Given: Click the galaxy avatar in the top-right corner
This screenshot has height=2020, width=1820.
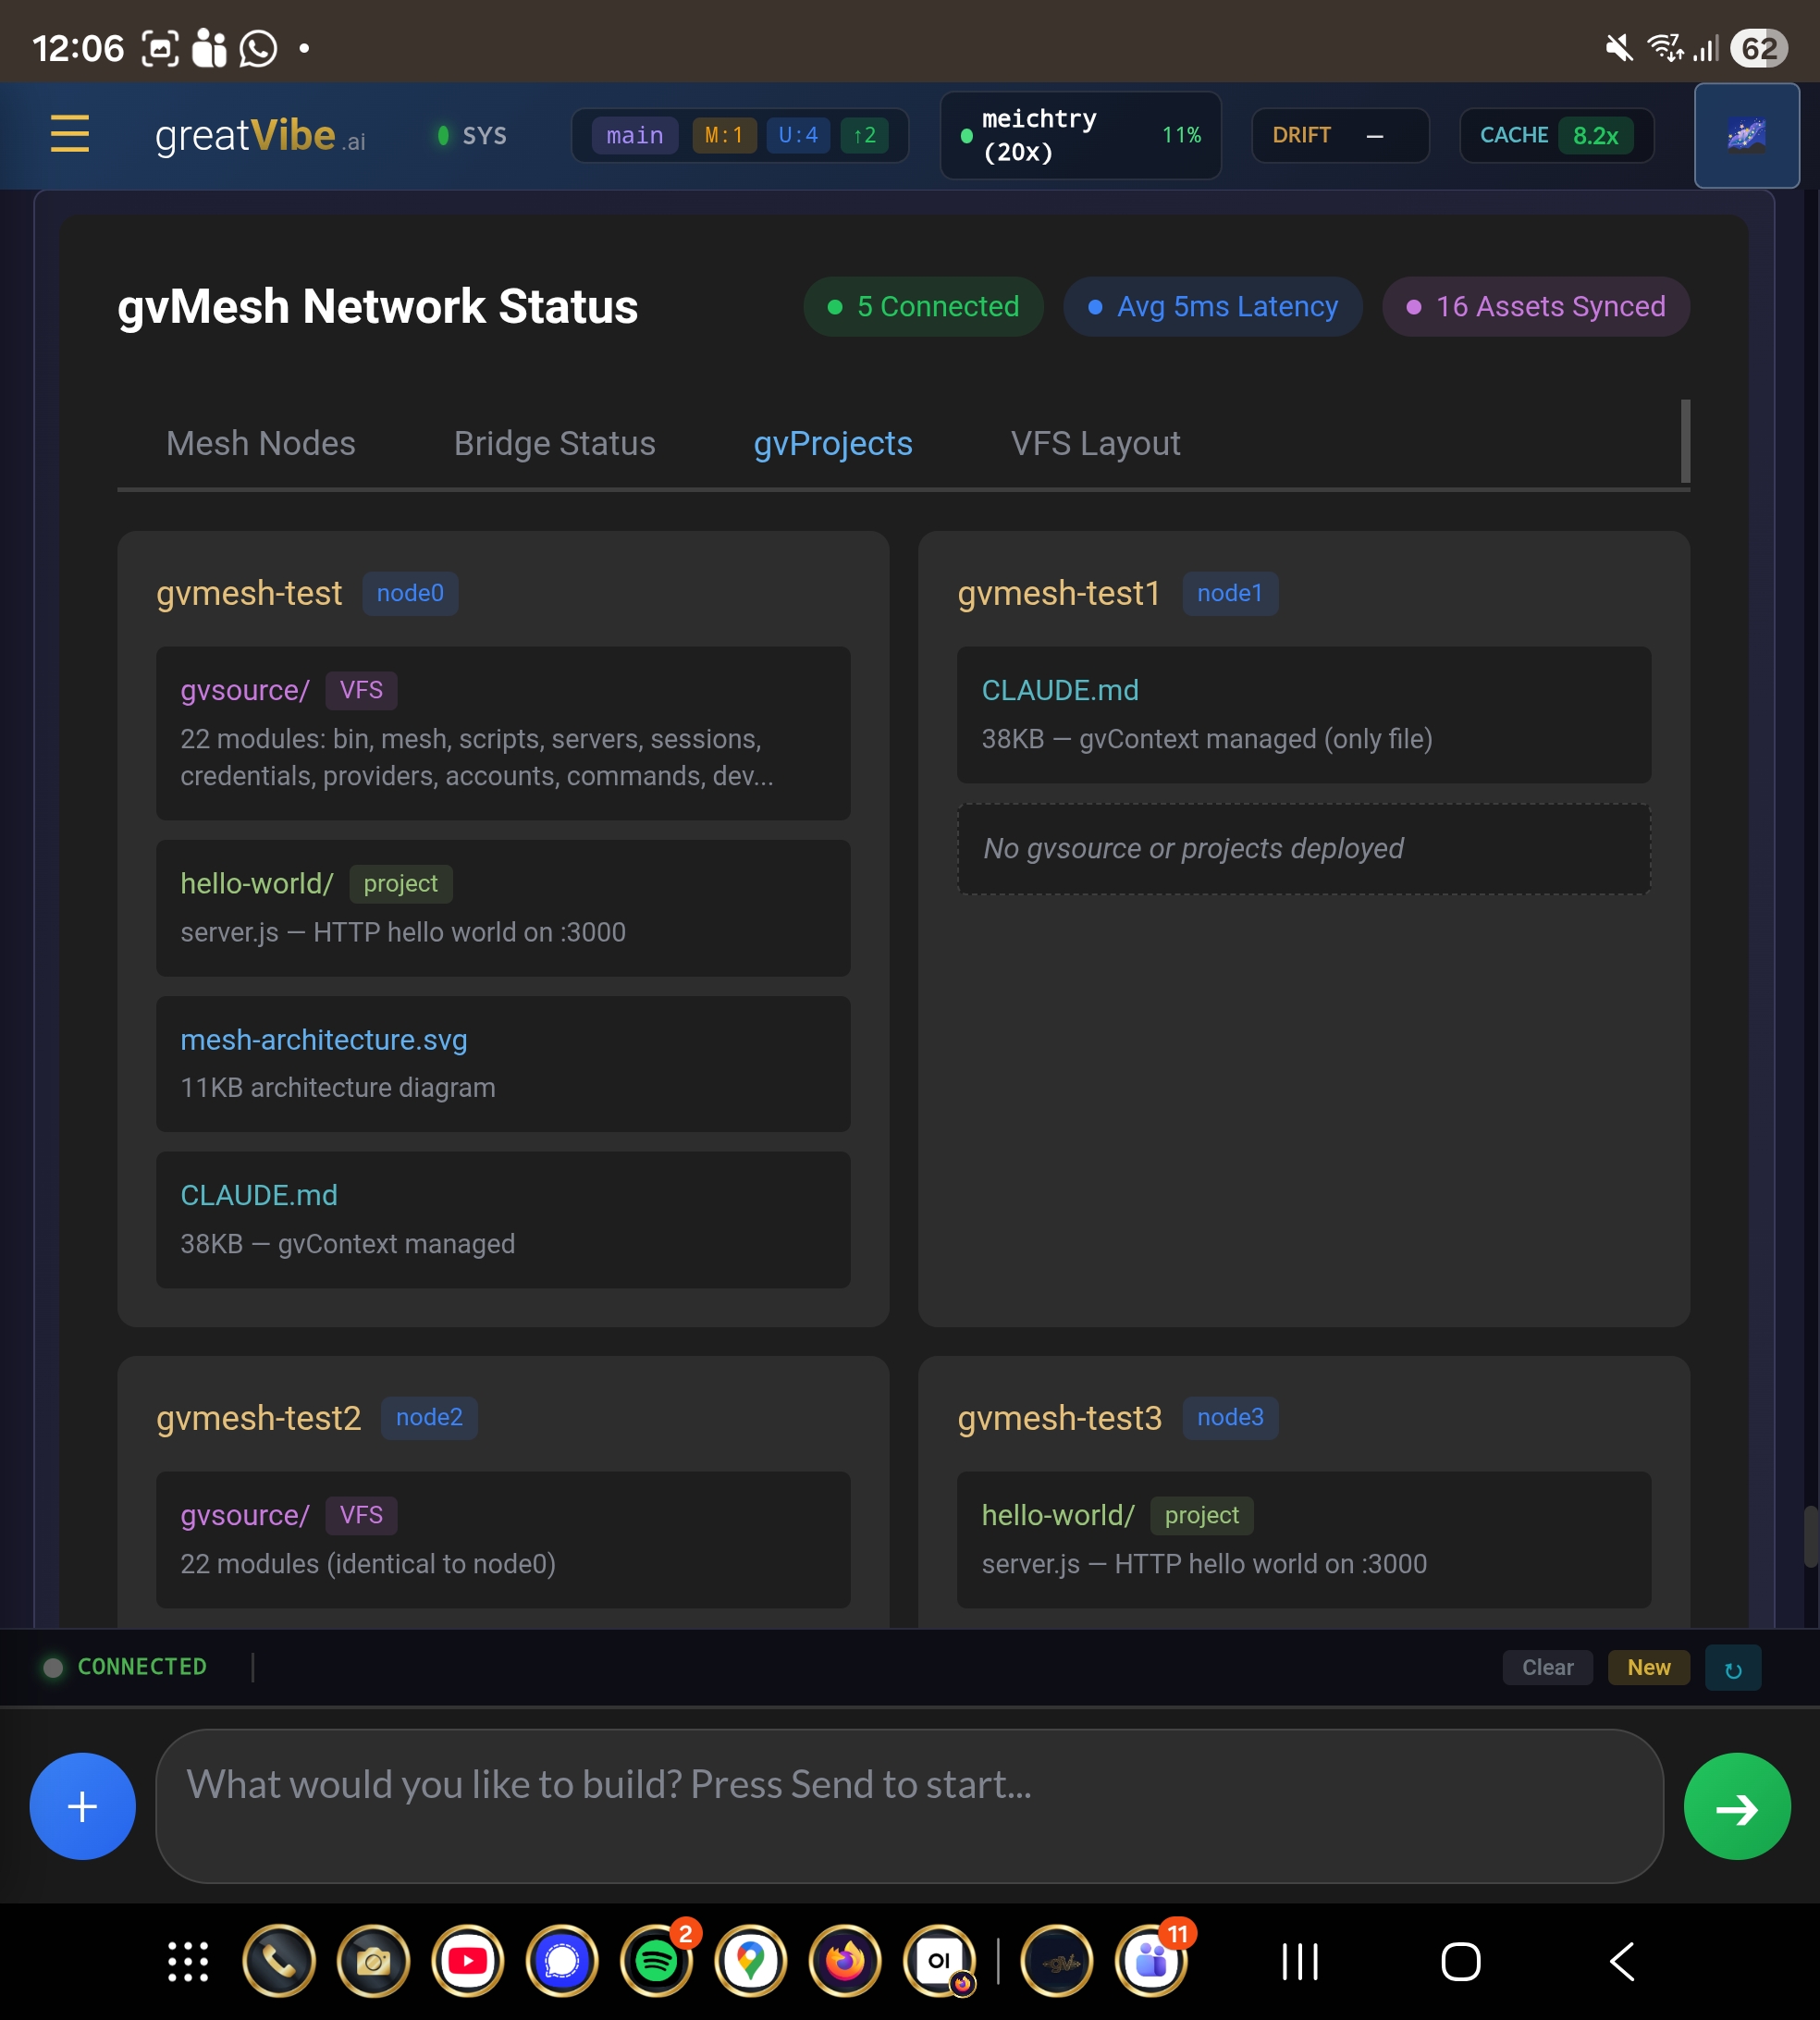Looking at the screenshot, I should coord(1746,135).
